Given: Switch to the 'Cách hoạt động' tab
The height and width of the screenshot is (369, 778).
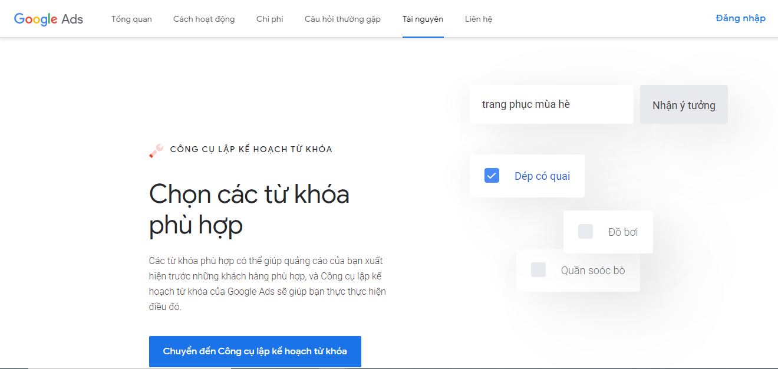Looking at the screenshot, I should point(203,19).
